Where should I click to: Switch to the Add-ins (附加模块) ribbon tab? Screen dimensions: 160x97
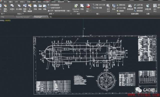click(x=46, y=2)
